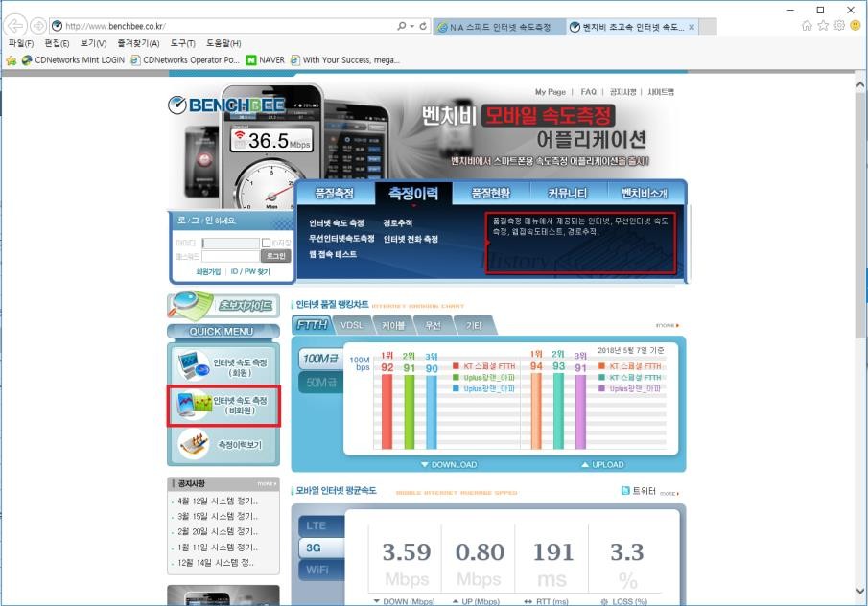Open the Favorites star icon at top right
The width and height of the screenshot is (868, 606).
823,26
